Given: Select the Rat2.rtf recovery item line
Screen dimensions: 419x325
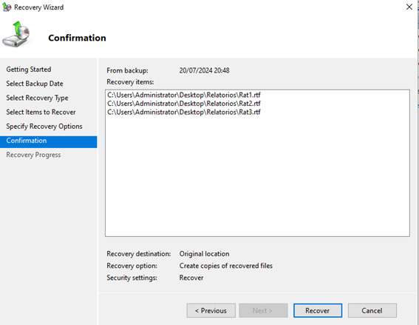Looking at the screenshot, I should point(184,104).
